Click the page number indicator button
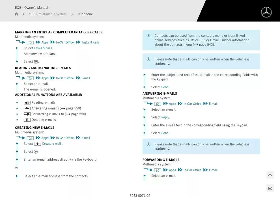The height and width of the screenshot is (198, 280). (x=270, y=188)
